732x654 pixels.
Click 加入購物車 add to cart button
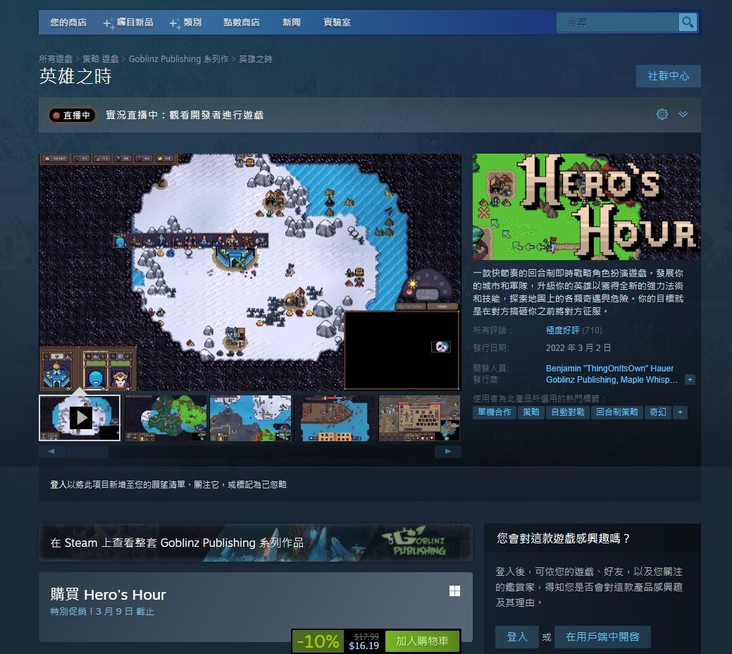(x=422, y=641)
